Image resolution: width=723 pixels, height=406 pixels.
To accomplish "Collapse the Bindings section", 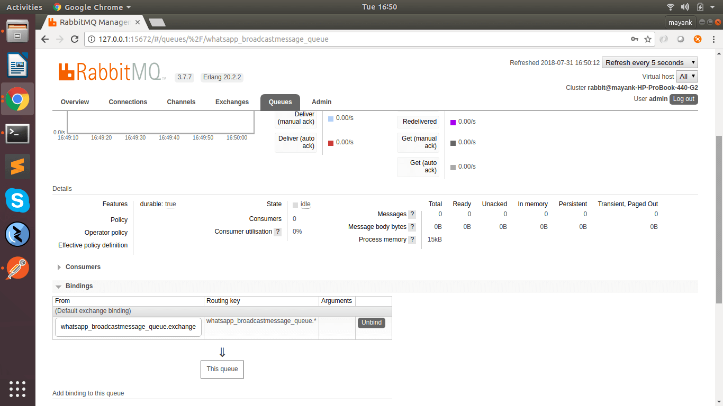I will tap(79, 286).
